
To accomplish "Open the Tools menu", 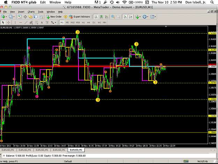I will 40,12.
